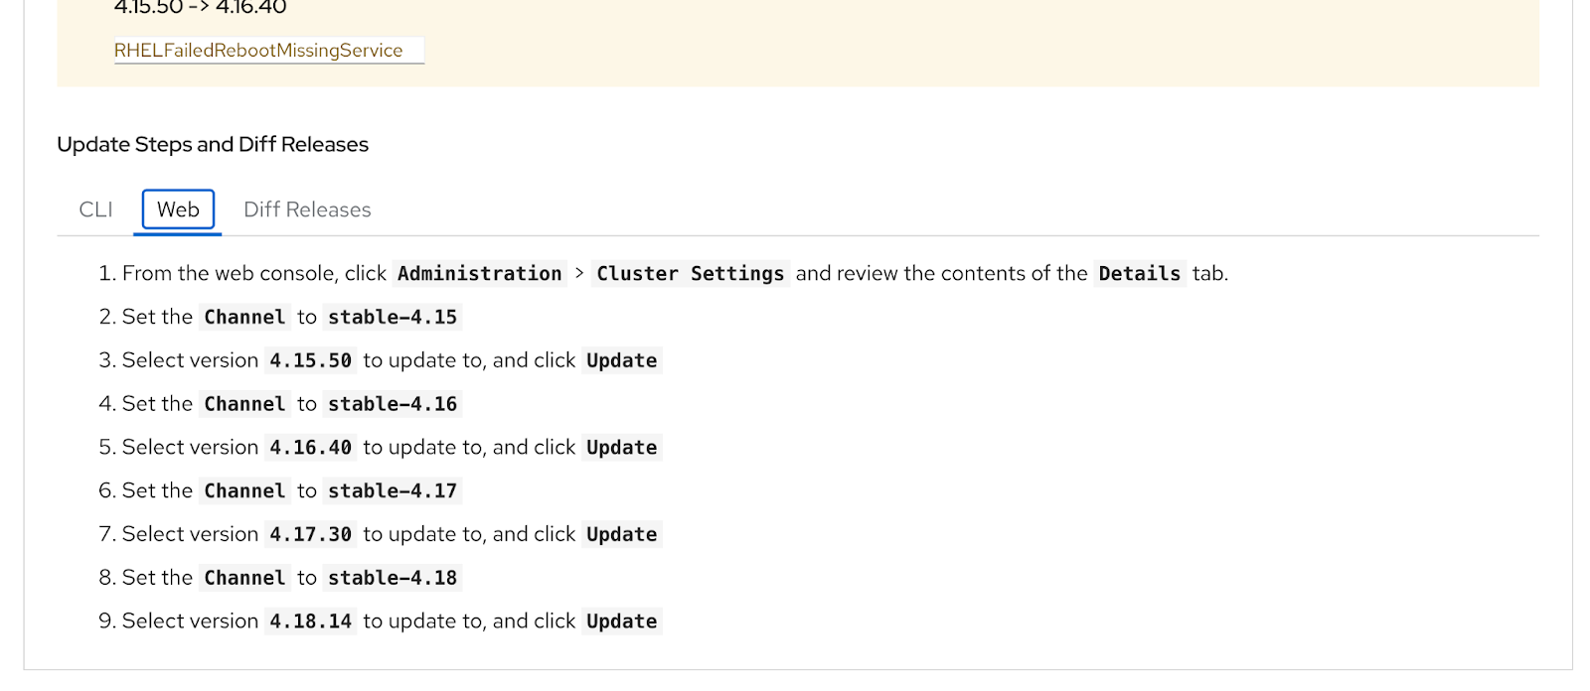Click the Channel code snippet in step 2
The width and height of the screenshot is (1590, 691).
click(x=243, y=317)
